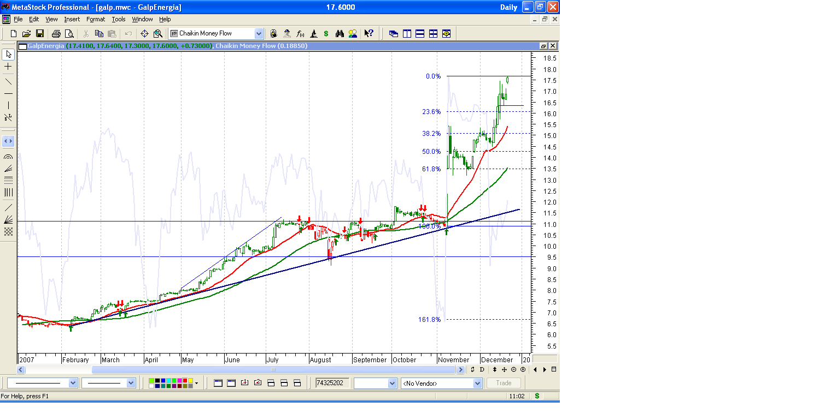Click the 74325202 value field
Image resolution: width=819 pixels, height=419 pixels.
[x=332, y=383]
